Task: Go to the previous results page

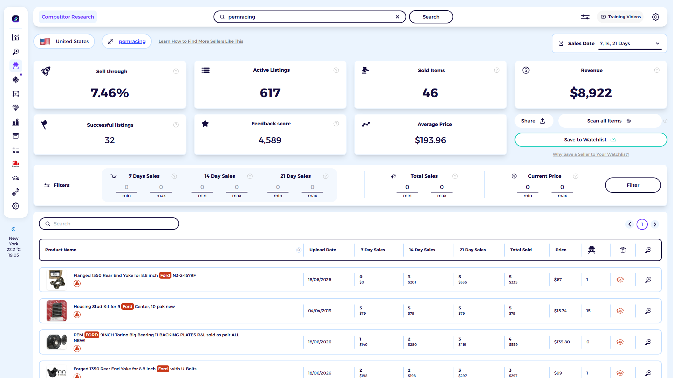Action: click(x=630, y=224)
